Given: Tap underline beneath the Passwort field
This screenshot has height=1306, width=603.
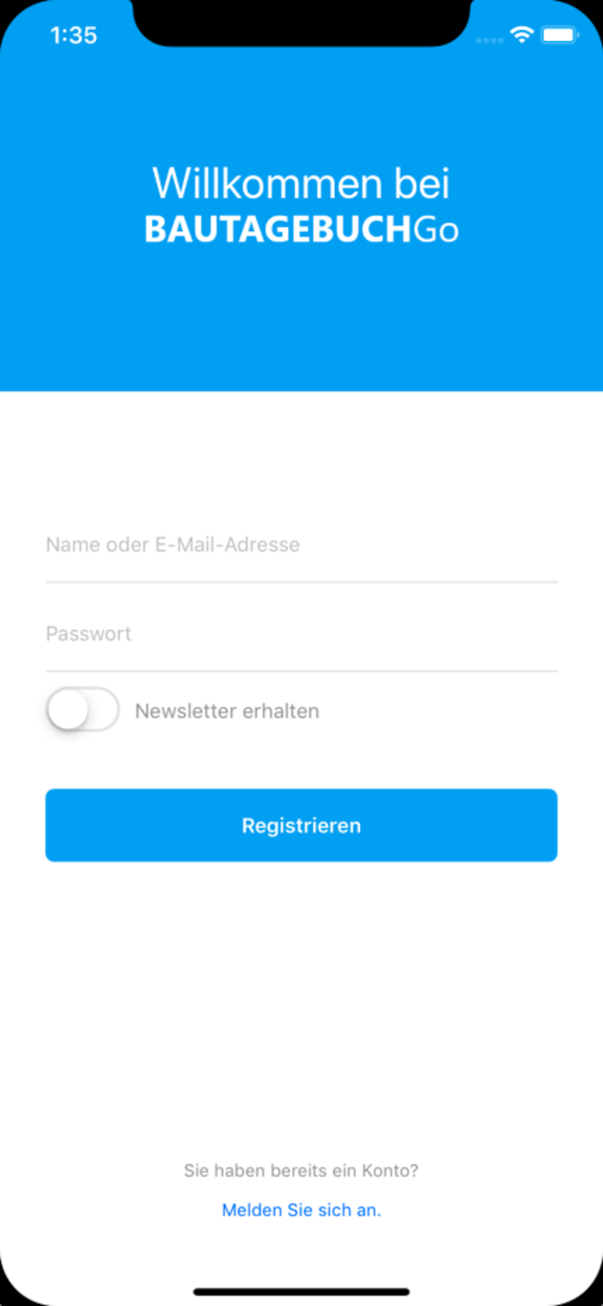Looking at the screenshot, I should [301, 671].
